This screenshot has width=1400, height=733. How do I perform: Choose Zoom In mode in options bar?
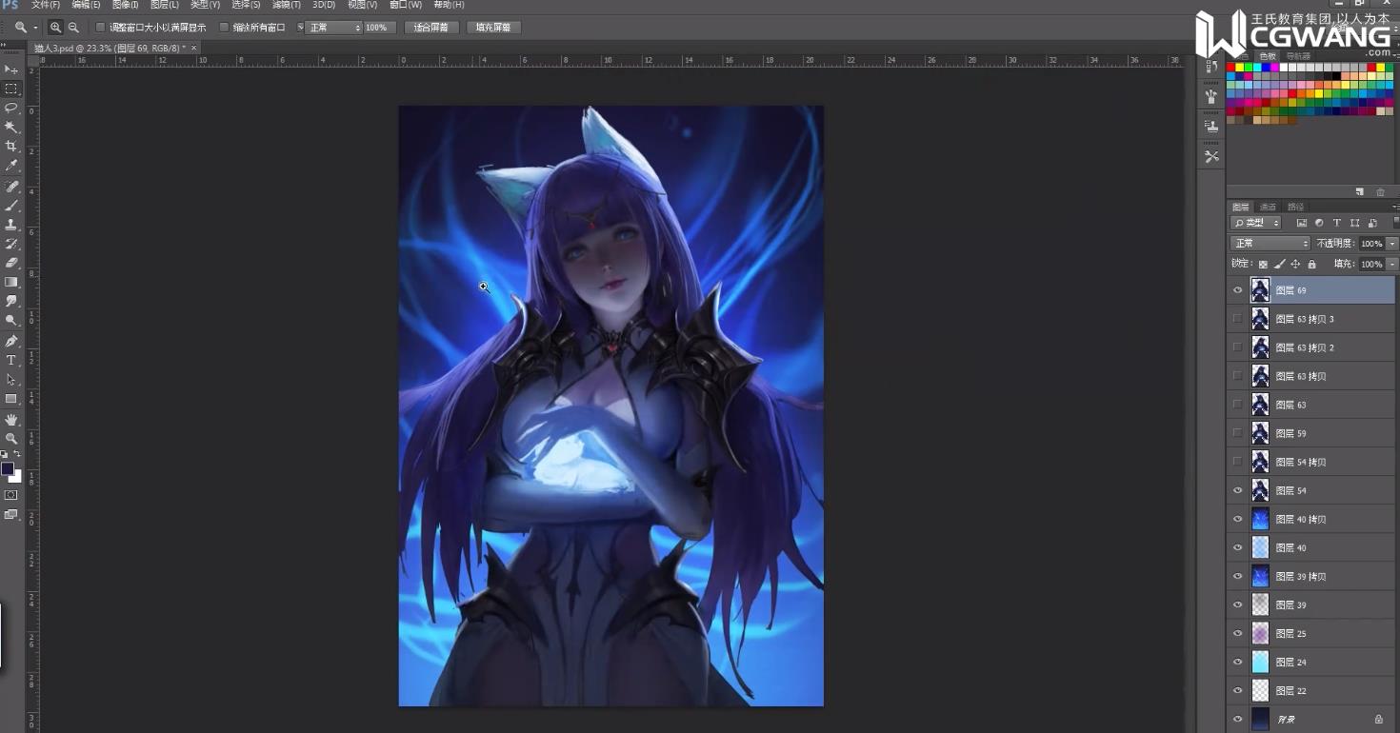tap(56, 28)
